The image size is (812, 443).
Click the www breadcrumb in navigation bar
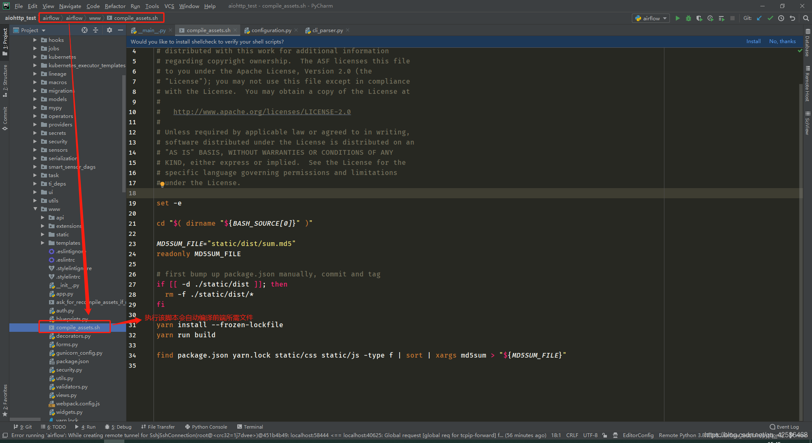point(95,18)
